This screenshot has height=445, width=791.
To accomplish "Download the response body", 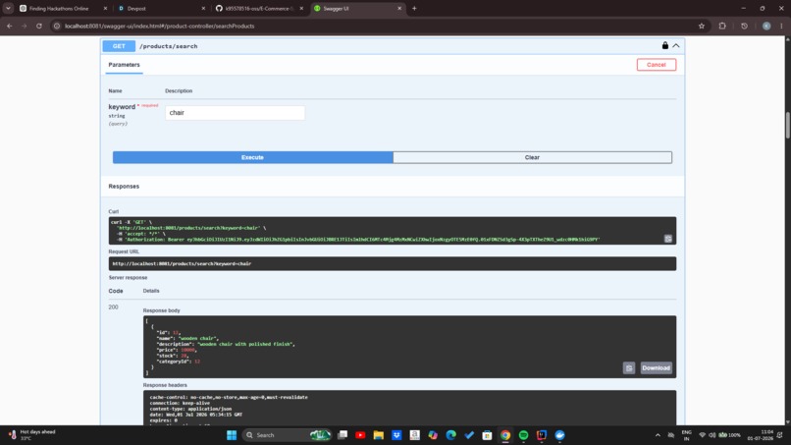I will (656, 367).
